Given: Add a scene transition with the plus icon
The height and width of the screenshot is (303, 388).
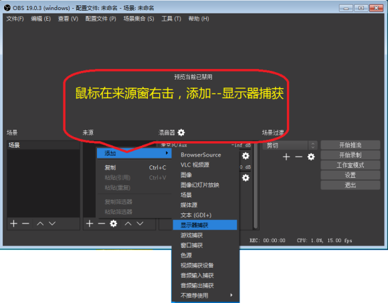Looking at the screenshot, I should (x=286, y=157).
